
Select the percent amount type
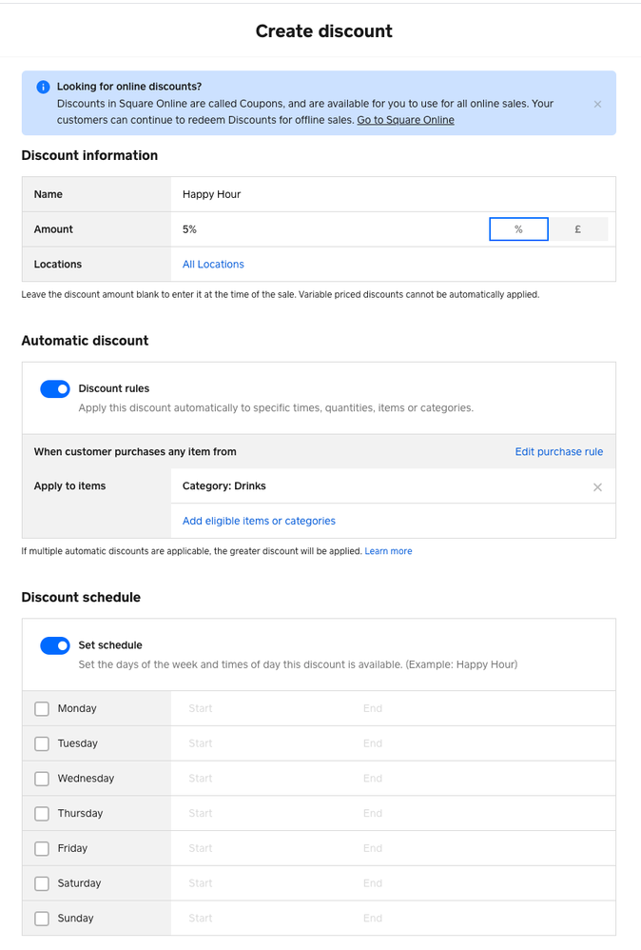[518, 229]
